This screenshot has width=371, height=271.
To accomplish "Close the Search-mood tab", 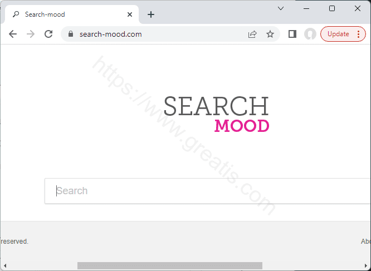I will 130,14.
